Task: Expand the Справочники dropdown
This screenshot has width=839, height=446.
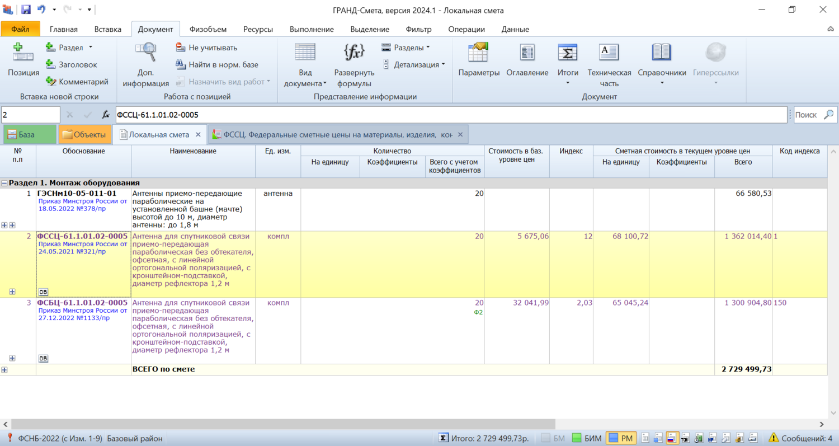Action: click(662, 83)
